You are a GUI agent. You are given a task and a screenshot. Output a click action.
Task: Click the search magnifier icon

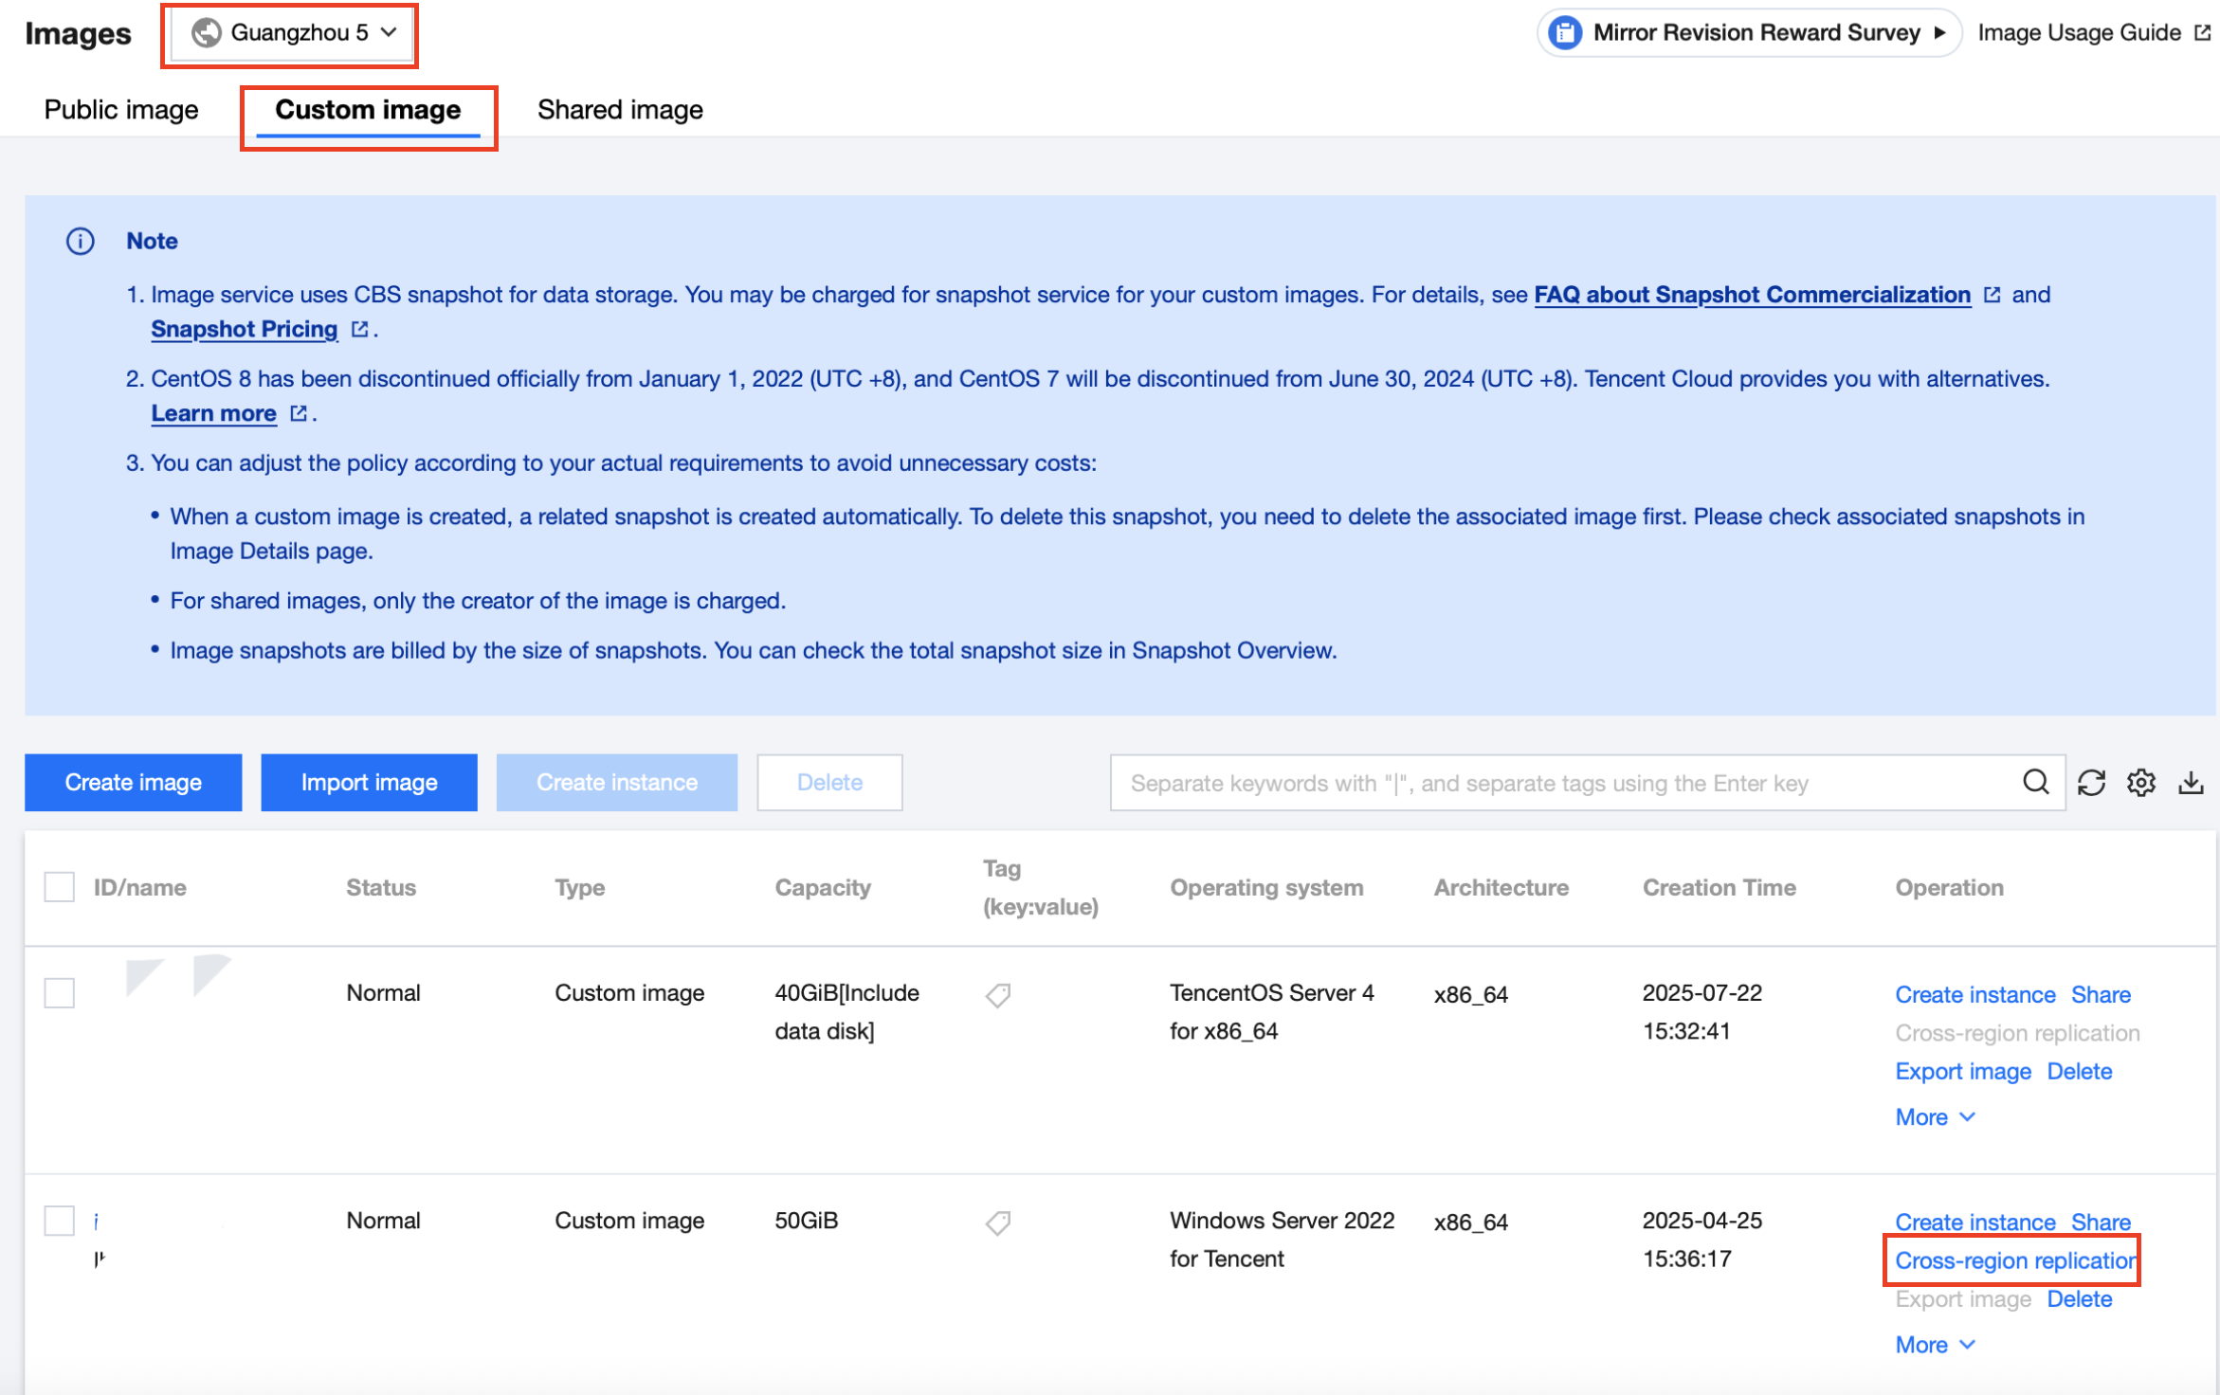pos(2034,783)
